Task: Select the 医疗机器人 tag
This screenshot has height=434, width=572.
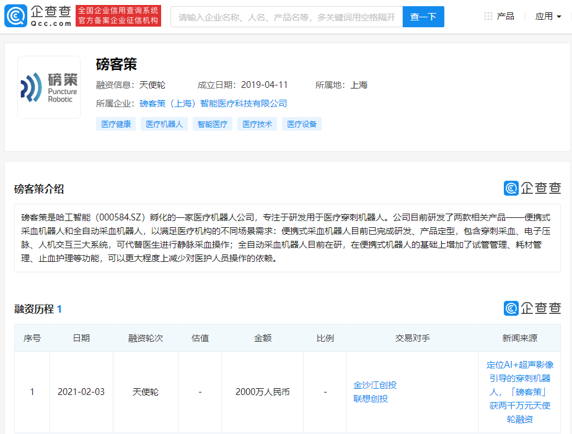Action: pyautogui.click(x=164, y=124)
